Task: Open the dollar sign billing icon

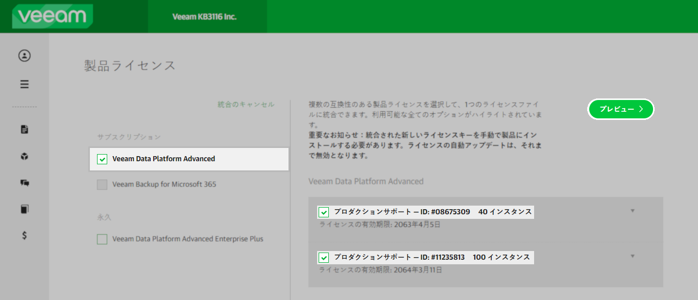Action: pyautogui.click(x=25, y=235)
